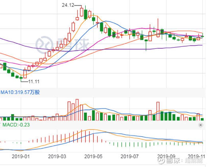Click the tallest red volume bar in April
The image size is (209, 167).
point(77,110)
